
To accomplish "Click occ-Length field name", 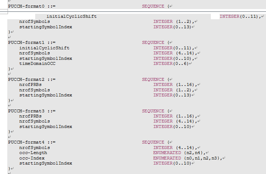I will 33,153.
